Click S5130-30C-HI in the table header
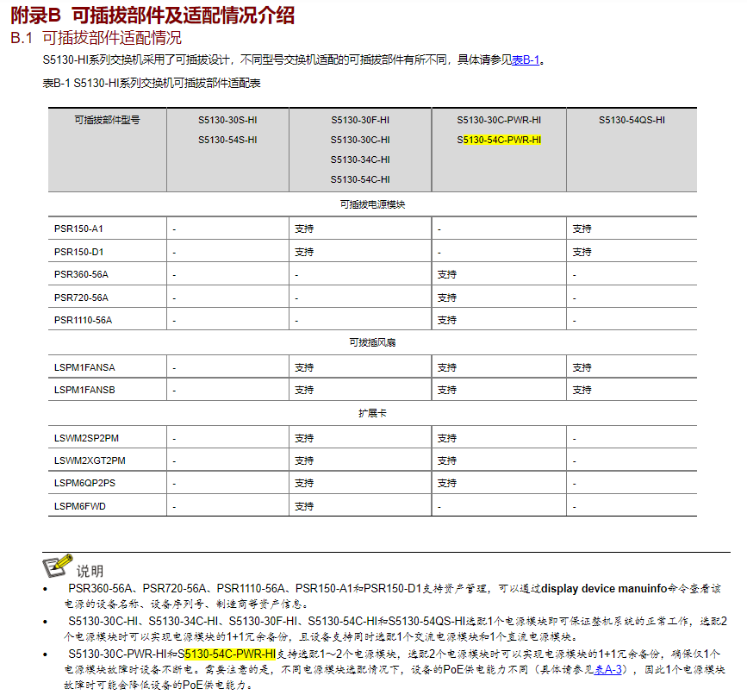 coord(360,141)
